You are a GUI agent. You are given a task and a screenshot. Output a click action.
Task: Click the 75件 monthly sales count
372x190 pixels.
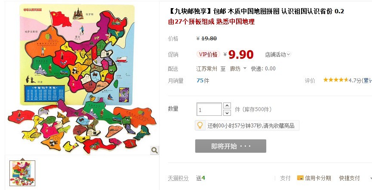[203, 81]
